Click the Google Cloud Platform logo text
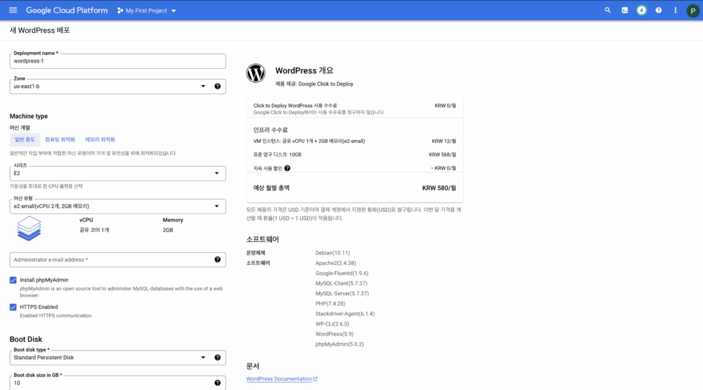 [x=67, y=10]
